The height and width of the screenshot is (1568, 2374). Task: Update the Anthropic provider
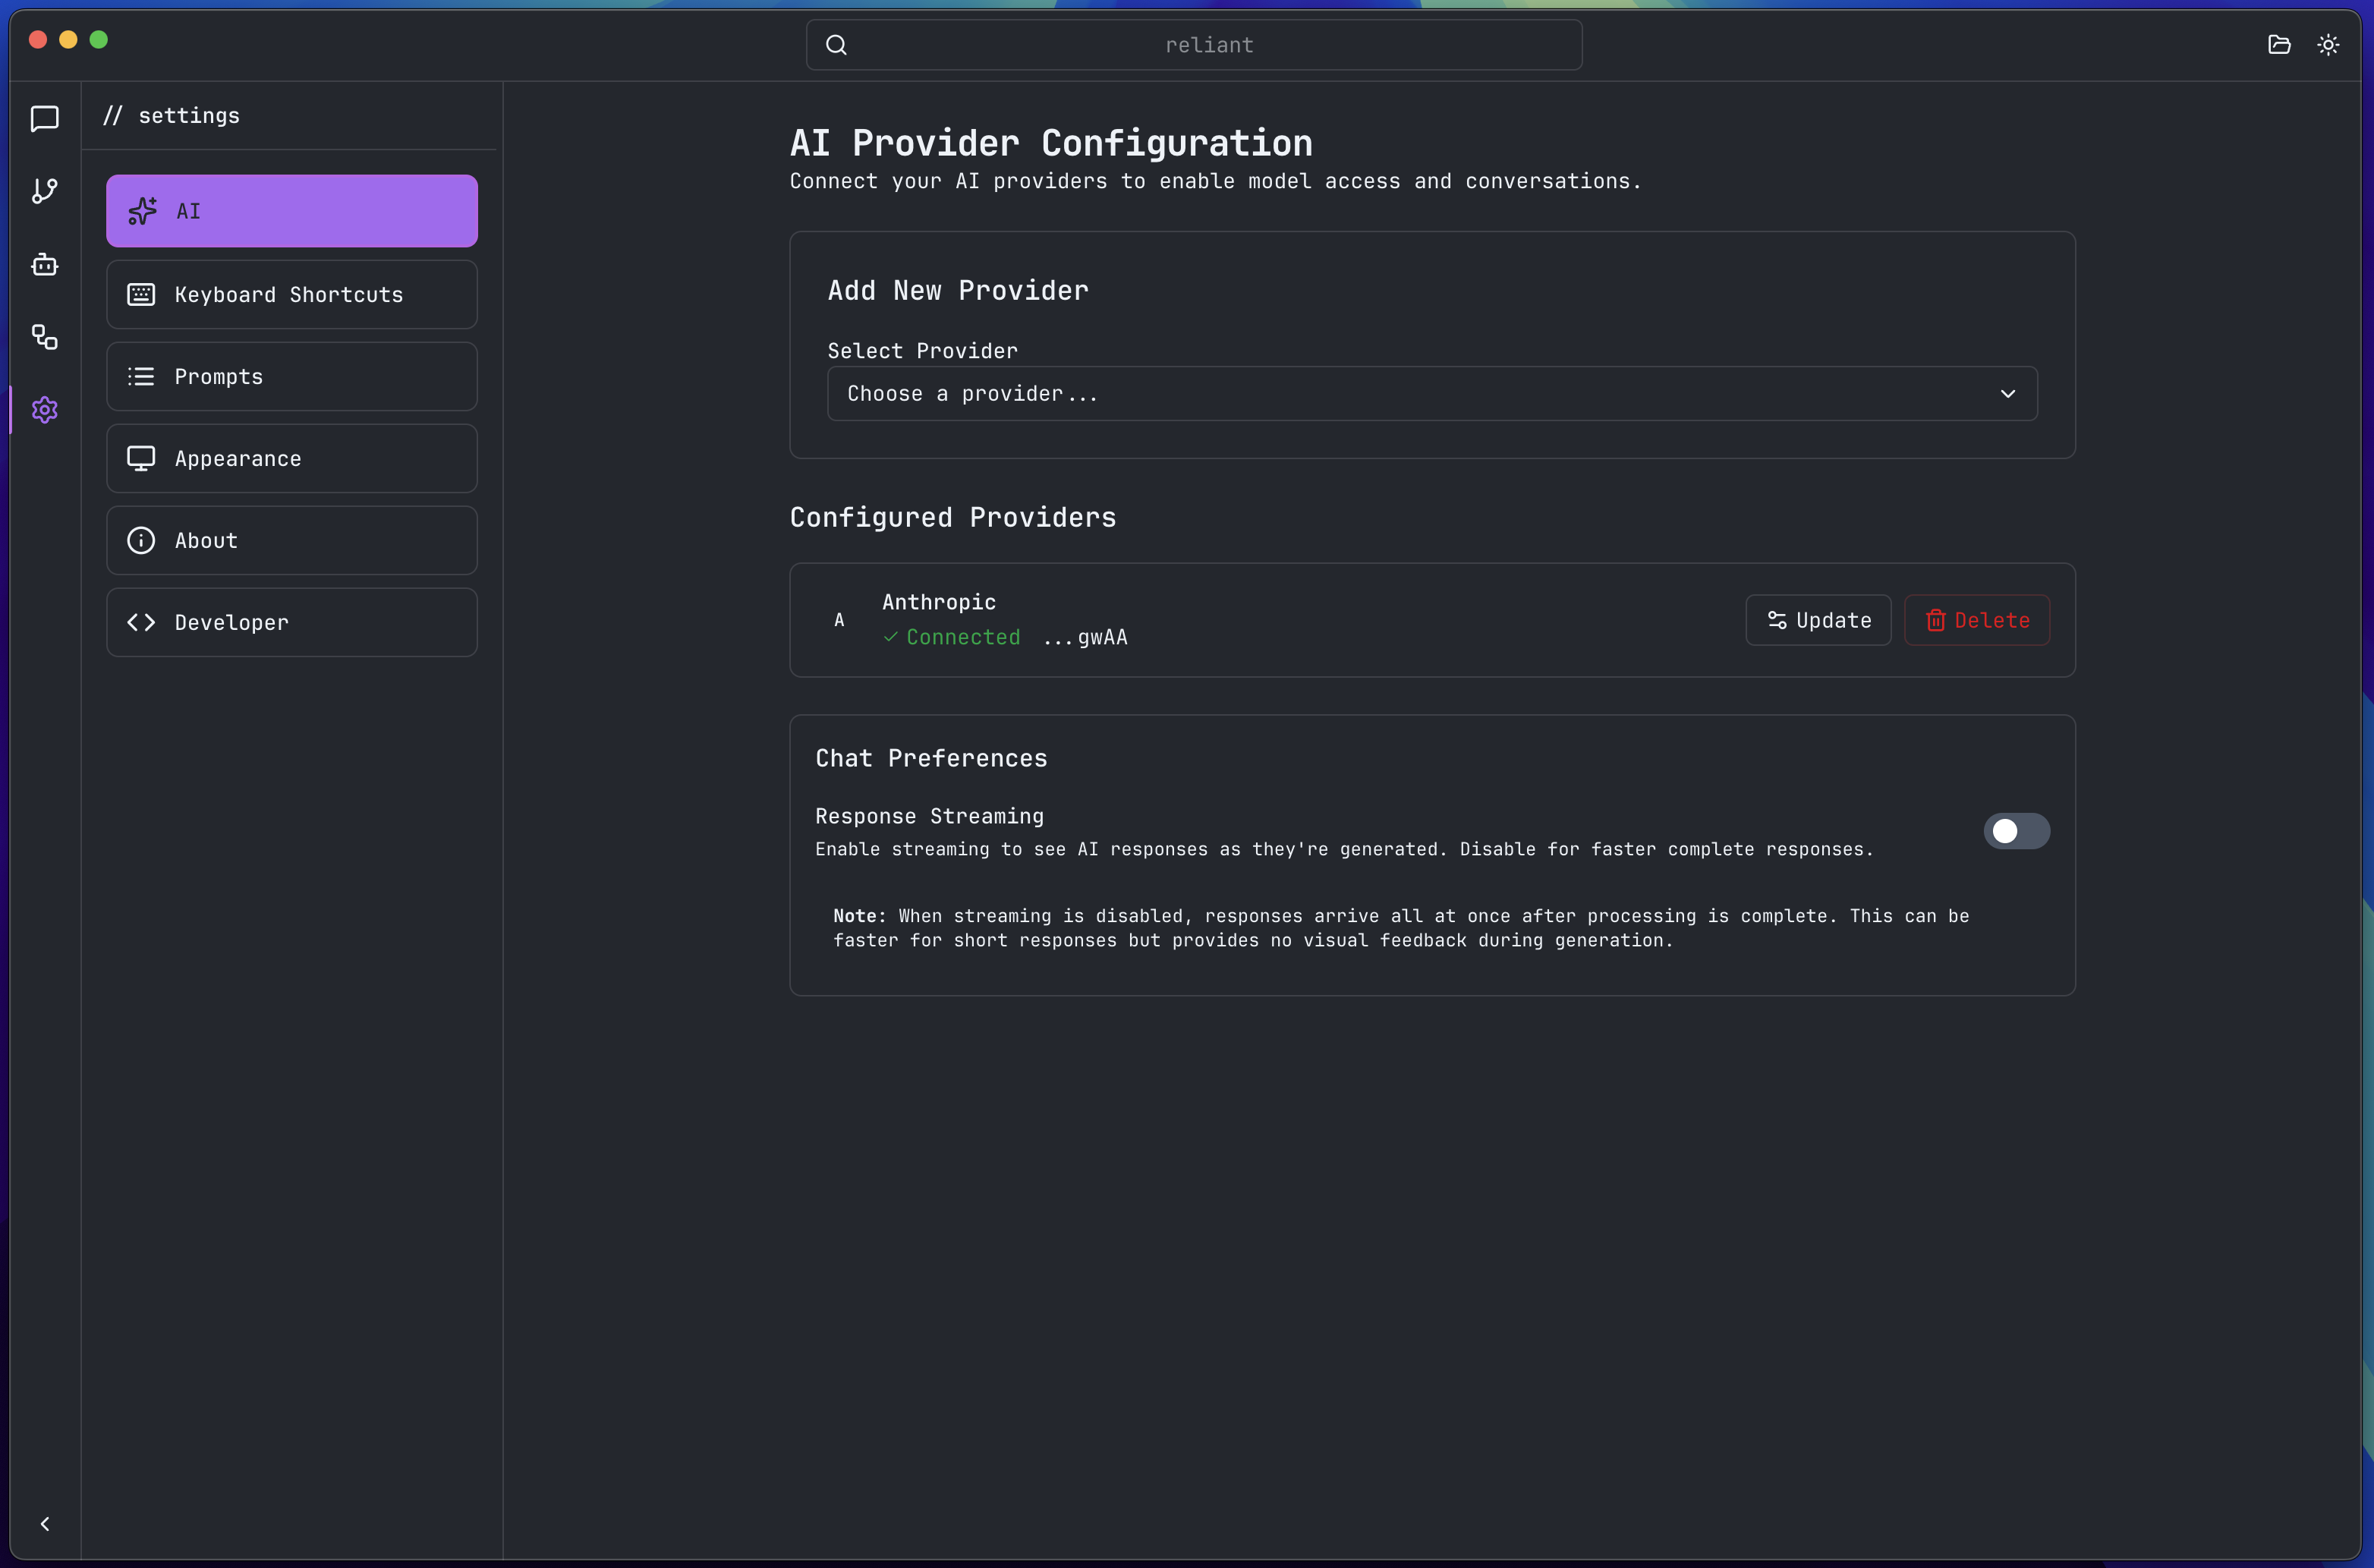coord(1818,620)
